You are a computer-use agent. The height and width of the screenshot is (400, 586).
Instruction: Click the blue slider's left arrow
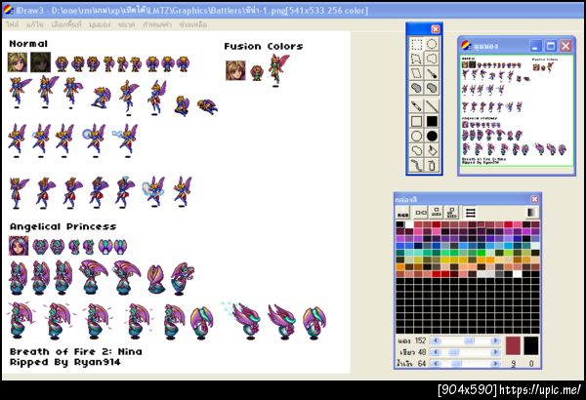click(435, 363)
